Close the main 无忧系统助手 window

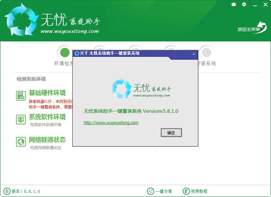(266, 4)
